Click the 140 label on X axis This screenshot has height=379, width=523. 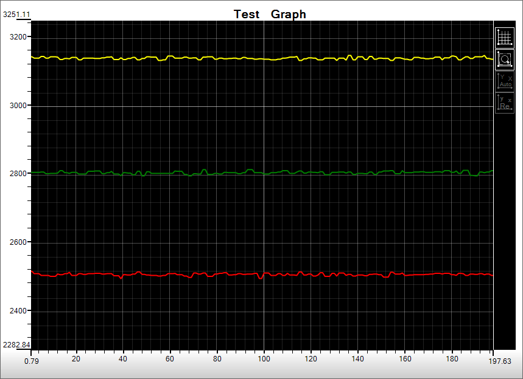tap(358, 359)
